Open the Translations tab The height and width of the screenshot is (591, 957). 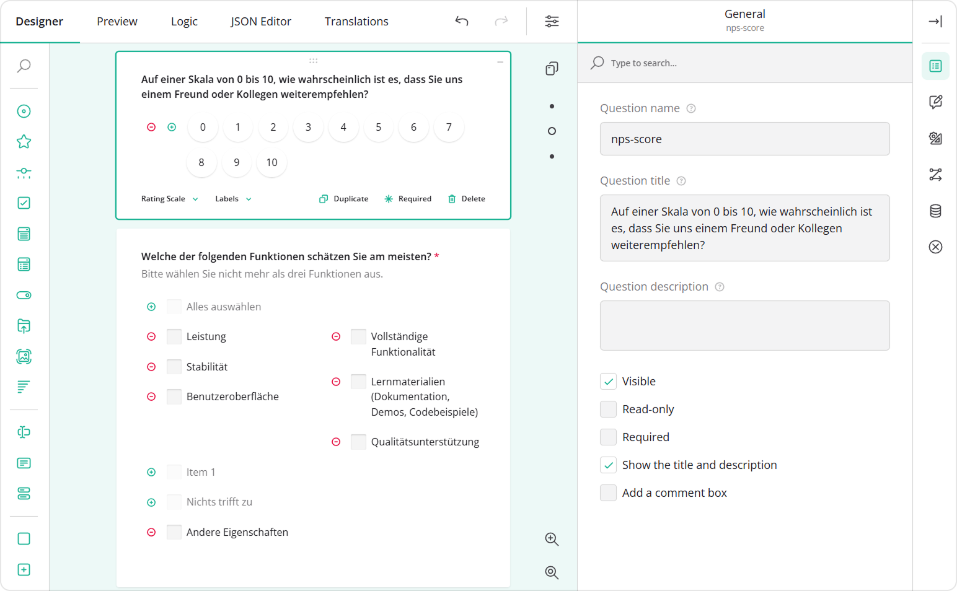356,21
